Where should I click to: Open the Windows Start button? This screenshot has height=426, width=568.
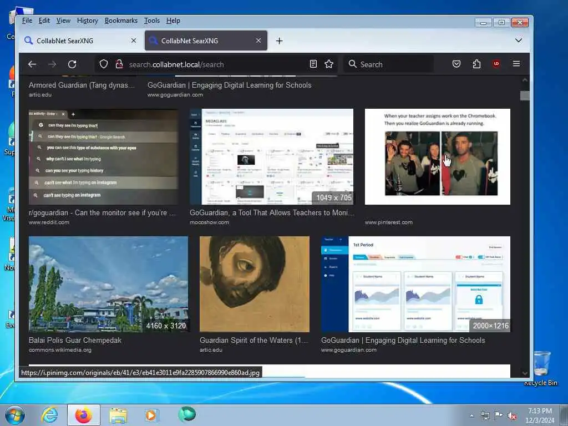[x=15, y=415]
